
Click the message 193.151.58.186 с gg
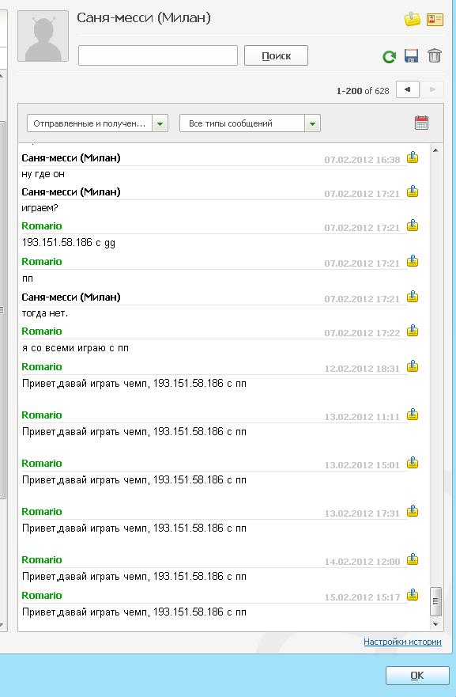click(x=69, y=243)
